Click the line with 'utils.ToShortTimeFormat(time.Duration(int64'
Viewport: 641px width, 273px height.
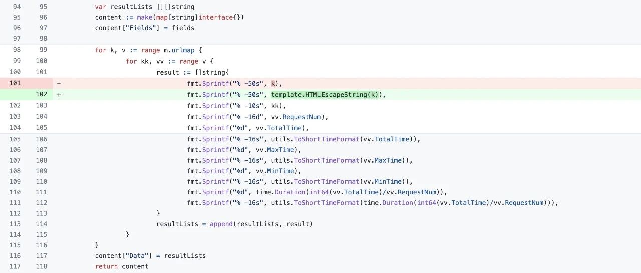[x=373, y=203]
